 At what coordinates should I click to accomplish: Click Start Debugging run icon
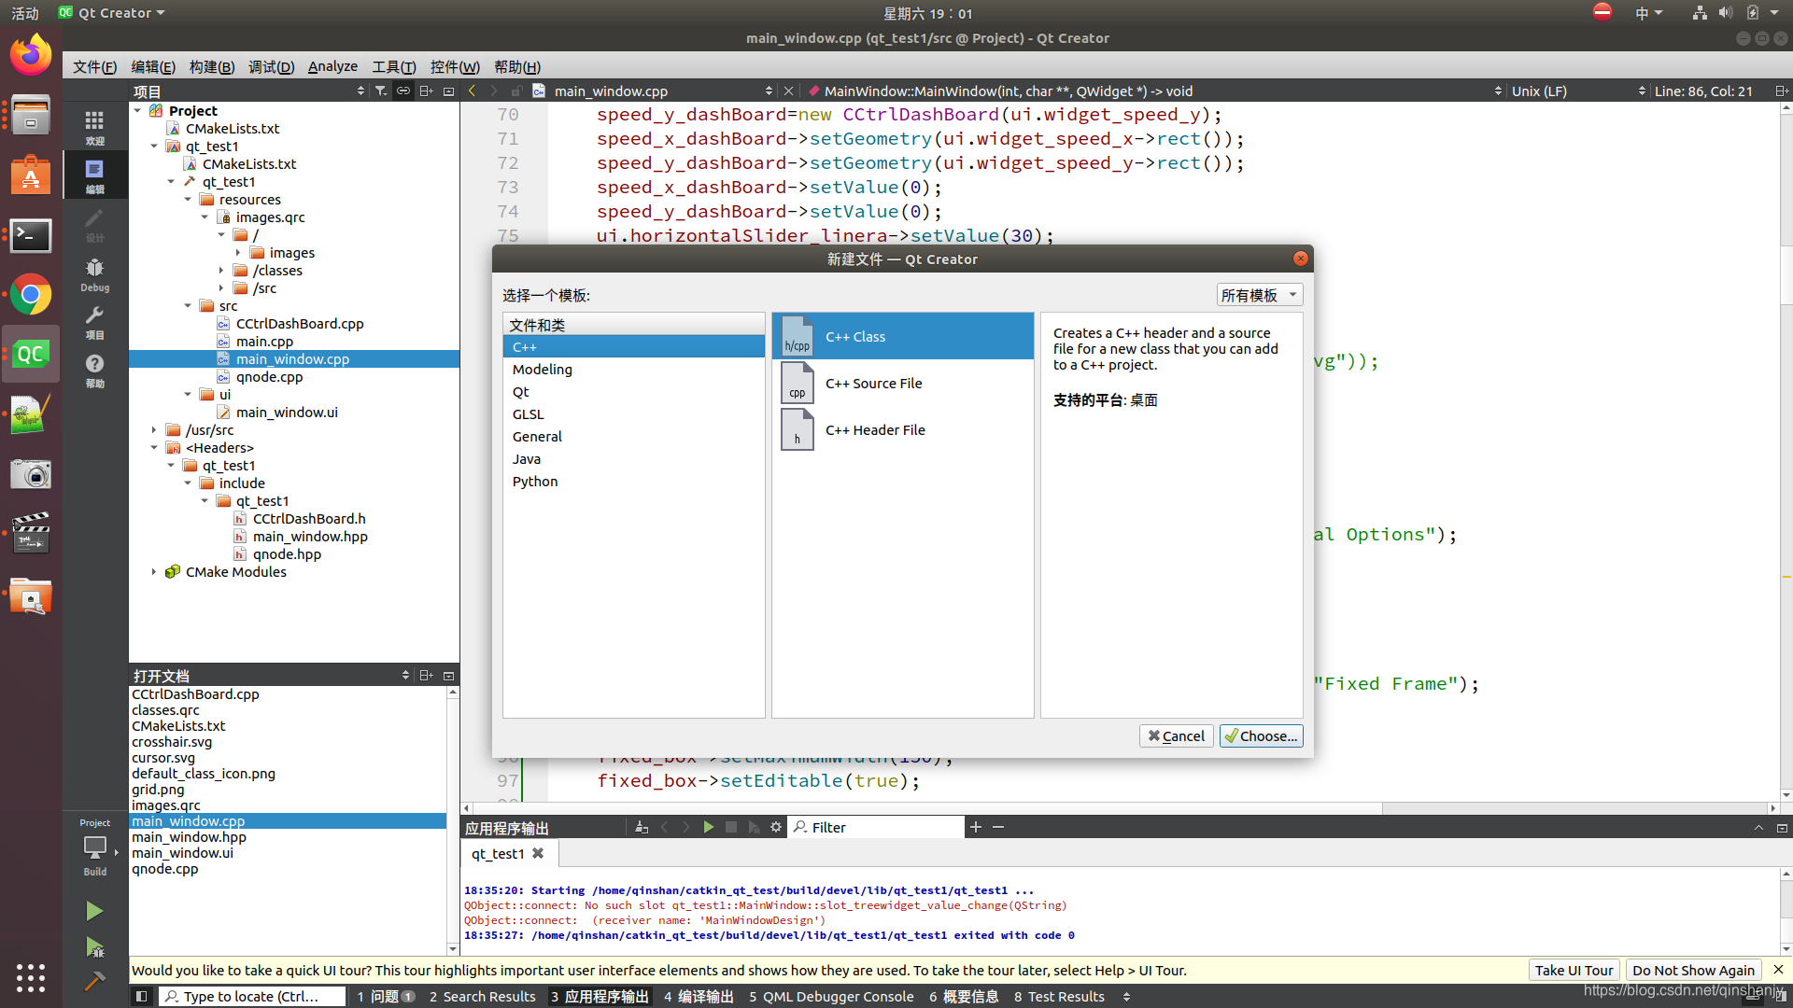tap(94, 946)
